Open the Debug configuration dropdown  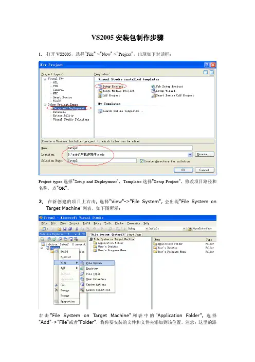pyautogui.click(x=147, y=228)
